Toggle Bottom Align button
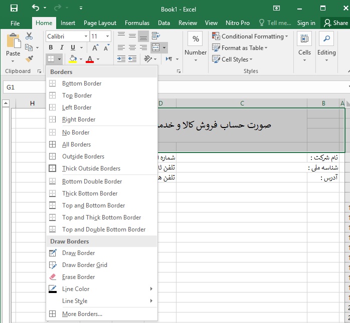 point(143,36)
